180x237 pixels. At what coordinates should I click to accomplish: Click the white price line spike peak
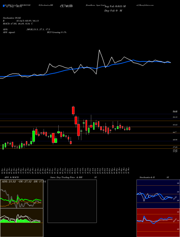pos(99,50)
